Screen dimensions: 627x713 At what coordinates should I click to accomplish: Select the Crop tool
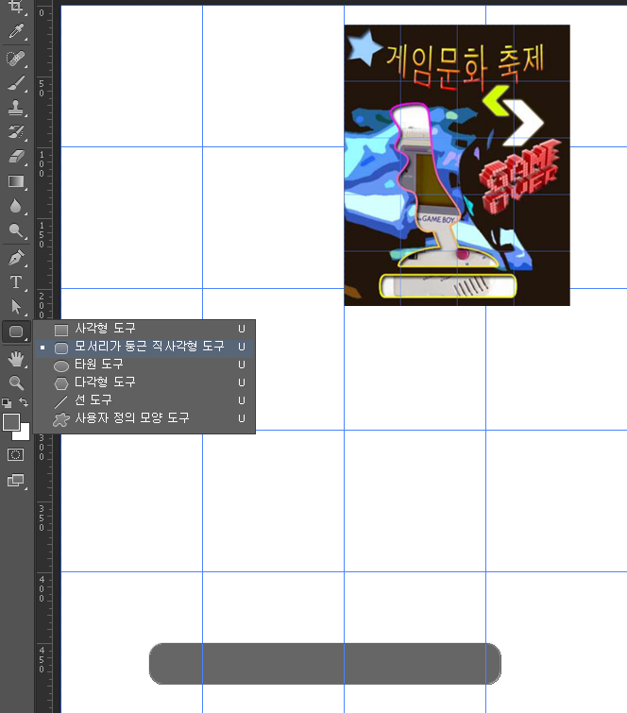pos(16,7)
